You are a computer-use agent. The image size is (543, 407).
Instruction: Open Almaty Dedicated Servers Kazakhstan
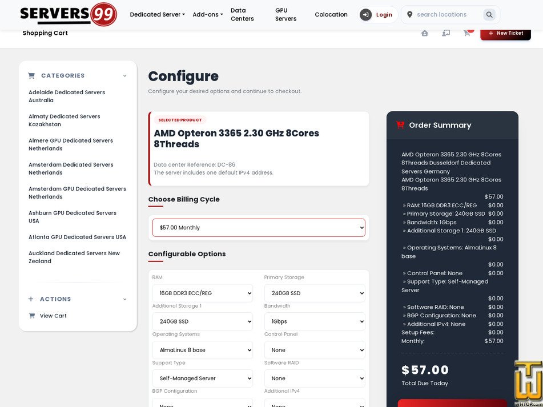point(65,120)
